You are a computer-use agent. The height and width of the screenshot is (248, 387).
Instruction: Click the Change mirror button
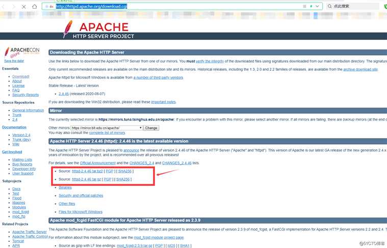151,128
